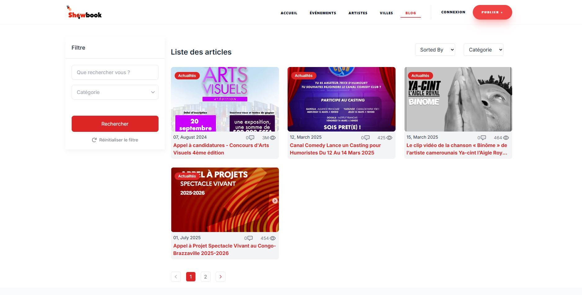The image size is (582, 295).
Task: Click the slider arrow on Appel à Projets image
Action: (275, 201)
